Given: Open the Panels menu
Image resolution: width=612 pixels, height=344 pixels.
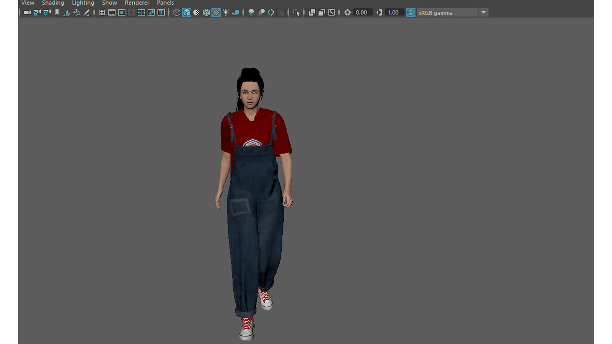Looking at the screenshot, I should 165,3.
